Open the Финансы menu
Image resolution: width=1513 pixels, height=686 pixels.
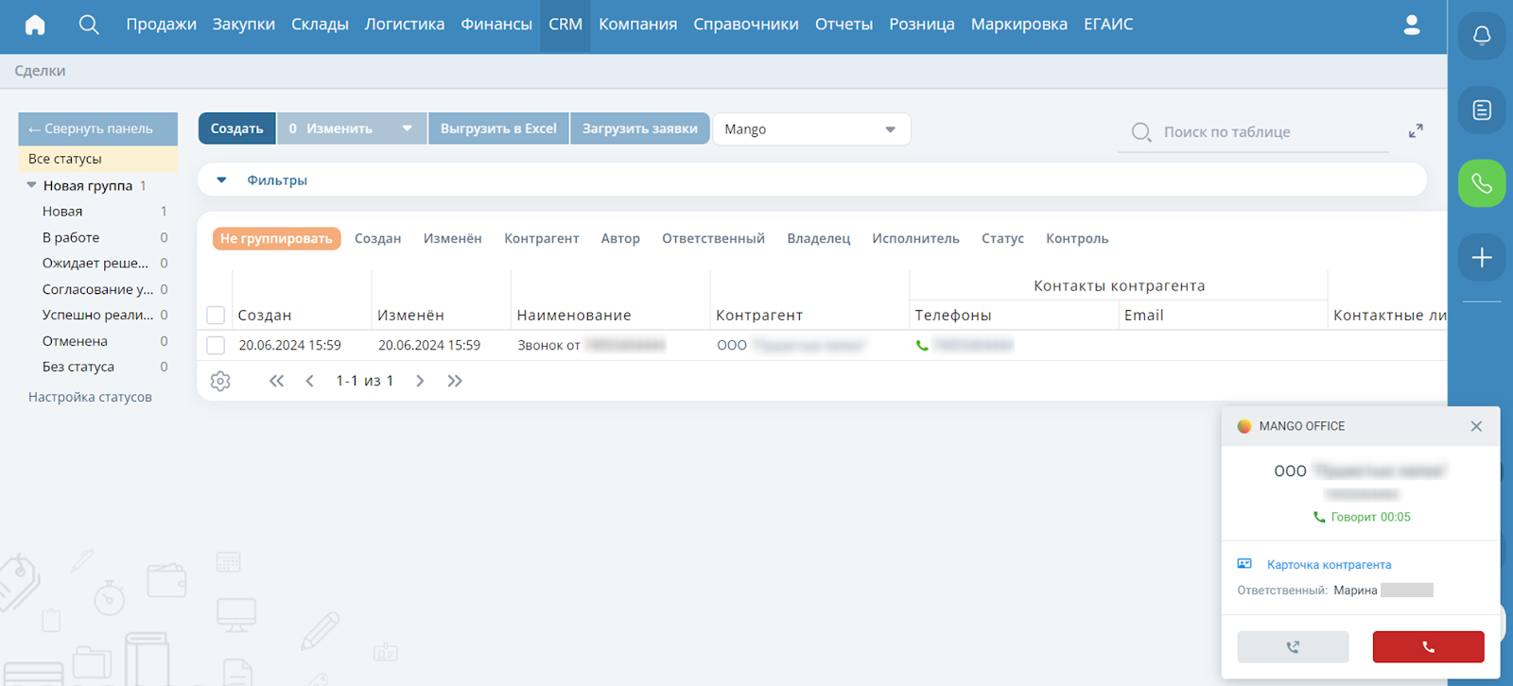click(496, 25)
